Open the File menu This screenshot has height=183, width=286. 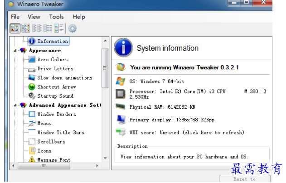(15, 17)
